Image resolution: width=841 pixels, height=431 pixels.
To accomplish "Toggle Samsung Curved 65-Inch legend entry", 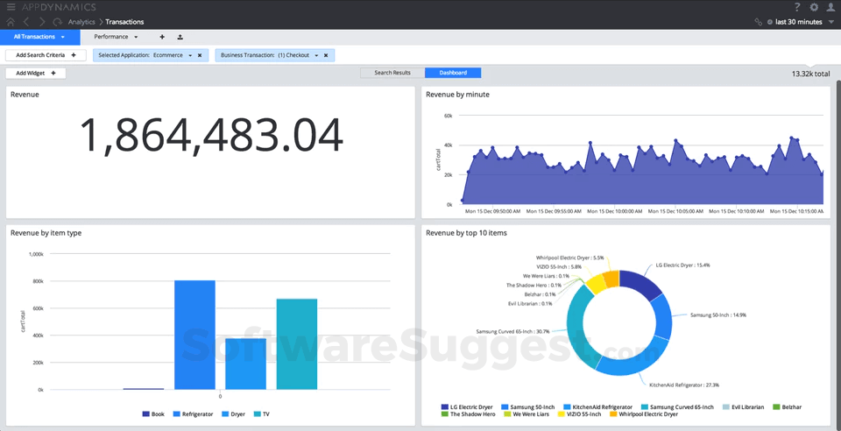I will pyautogui.click(x=678, y=407).
